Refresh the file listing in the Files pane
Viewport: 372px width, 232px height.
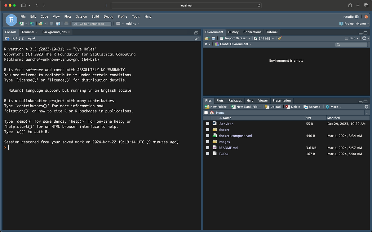[x=367, y=107]
